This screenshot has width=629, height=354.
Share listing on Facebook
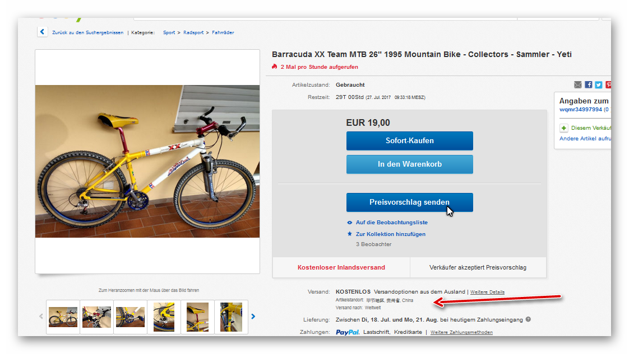[588, 85]
